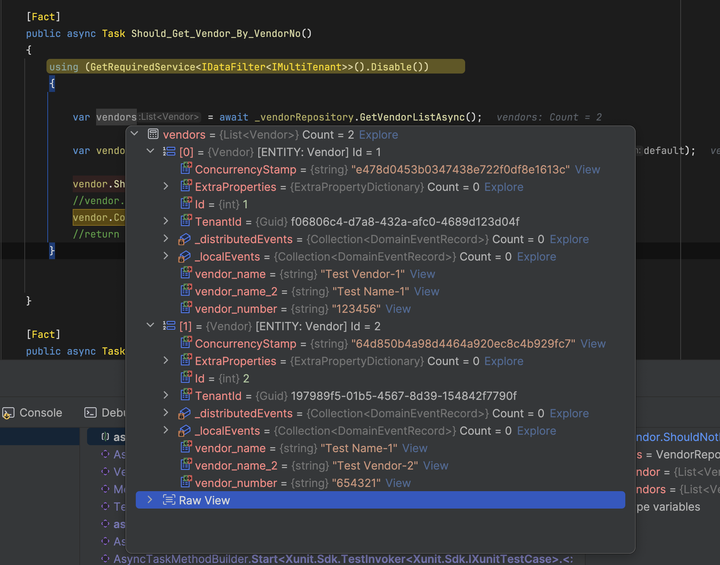Click the array element icon for [0]
The image size is (720, 565).
point(169,152)
